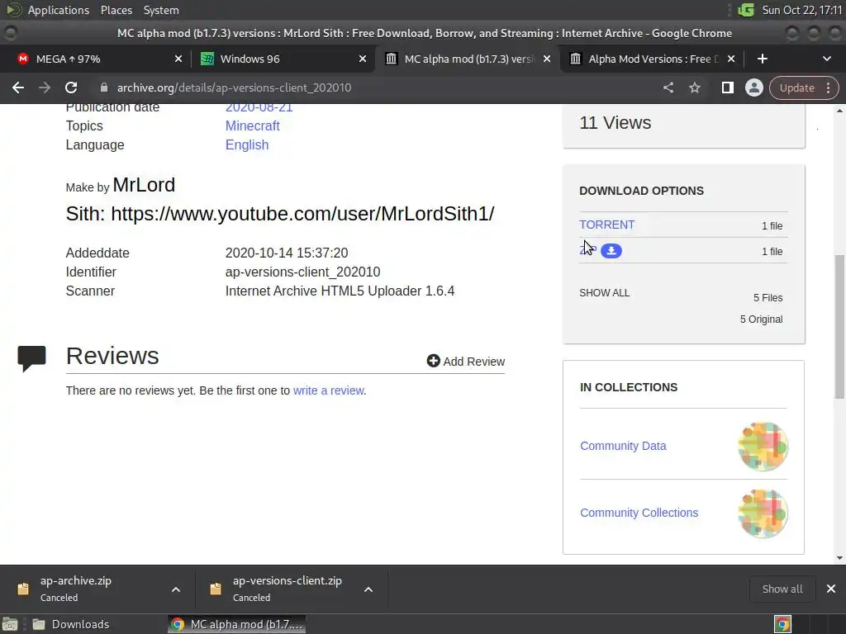The height and width of the screenshot is (634, 846).
Task: Close the Windows 96 tab
Action: tap(363, 59)
